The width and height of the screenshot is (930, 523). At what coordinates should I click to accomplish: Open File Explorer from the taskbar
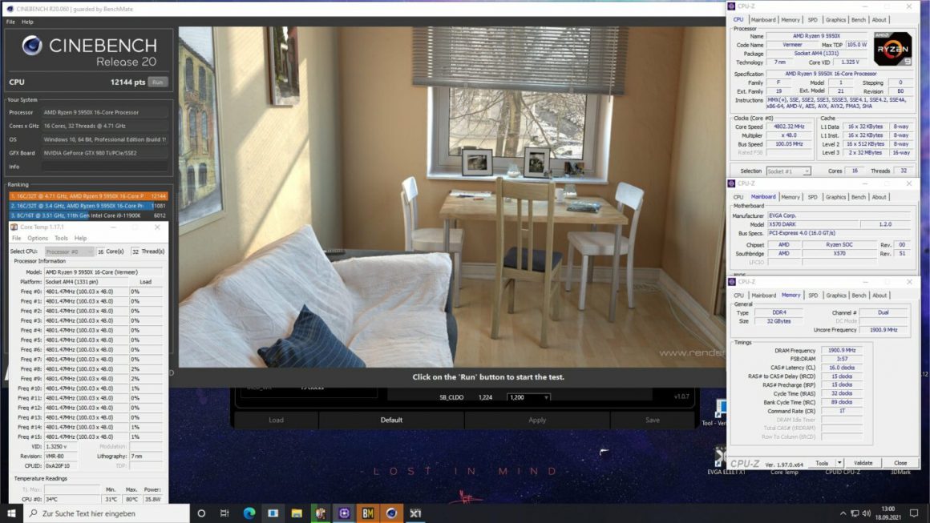pyautogui.click(x=297, y=513)
